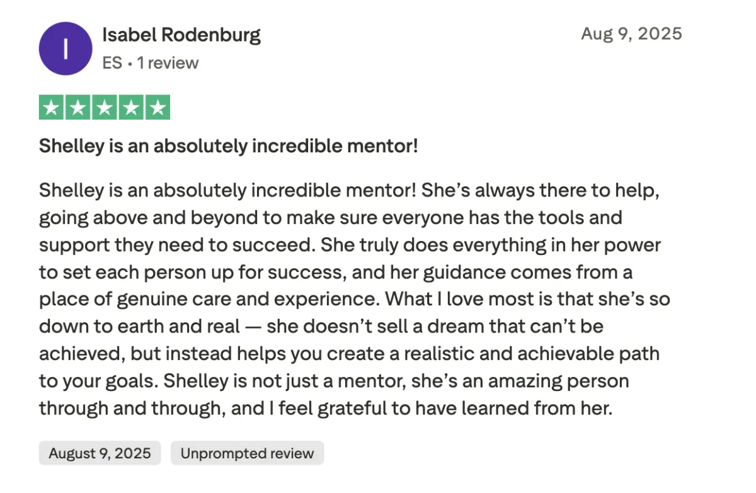Click the purple "I" reviewer avatar

66,48
